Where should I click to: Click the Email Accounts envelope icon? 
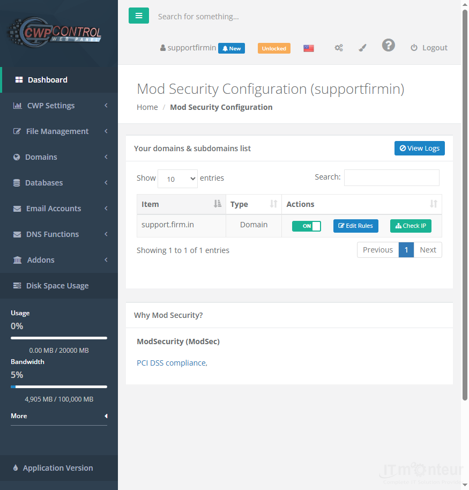(x=17, y=209)
